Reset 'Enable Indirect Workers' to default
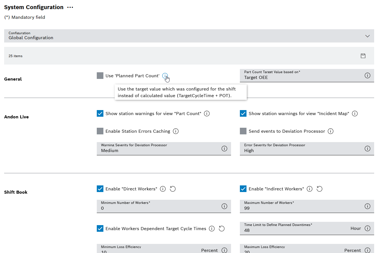Image resolution: width=378 pixels, height=253 pixels. point(319,189)
